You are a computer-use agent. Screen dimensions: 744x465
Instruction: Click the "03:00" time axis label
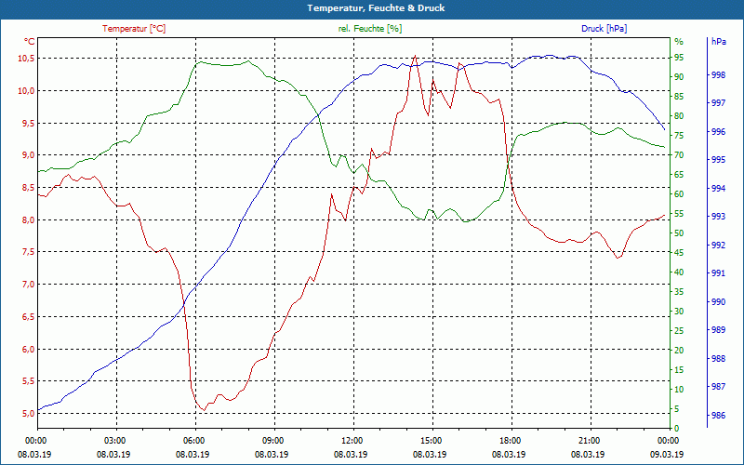[x=113, y=440]
